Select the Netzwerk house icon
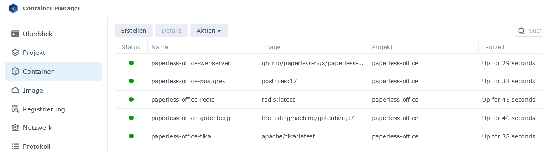Screen dimensions: 542x152 [x=15, y=127]
